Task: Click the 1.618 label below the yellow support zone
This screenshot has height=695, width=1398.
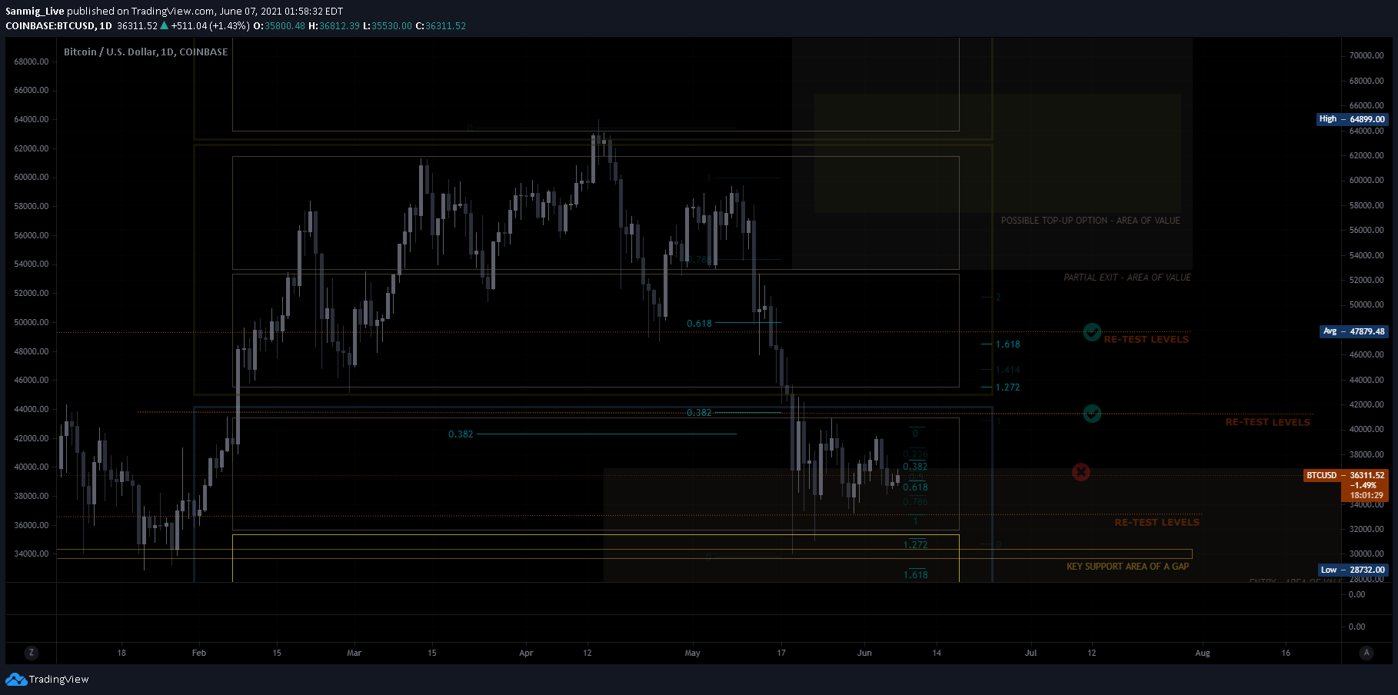Action: (915, 575)
